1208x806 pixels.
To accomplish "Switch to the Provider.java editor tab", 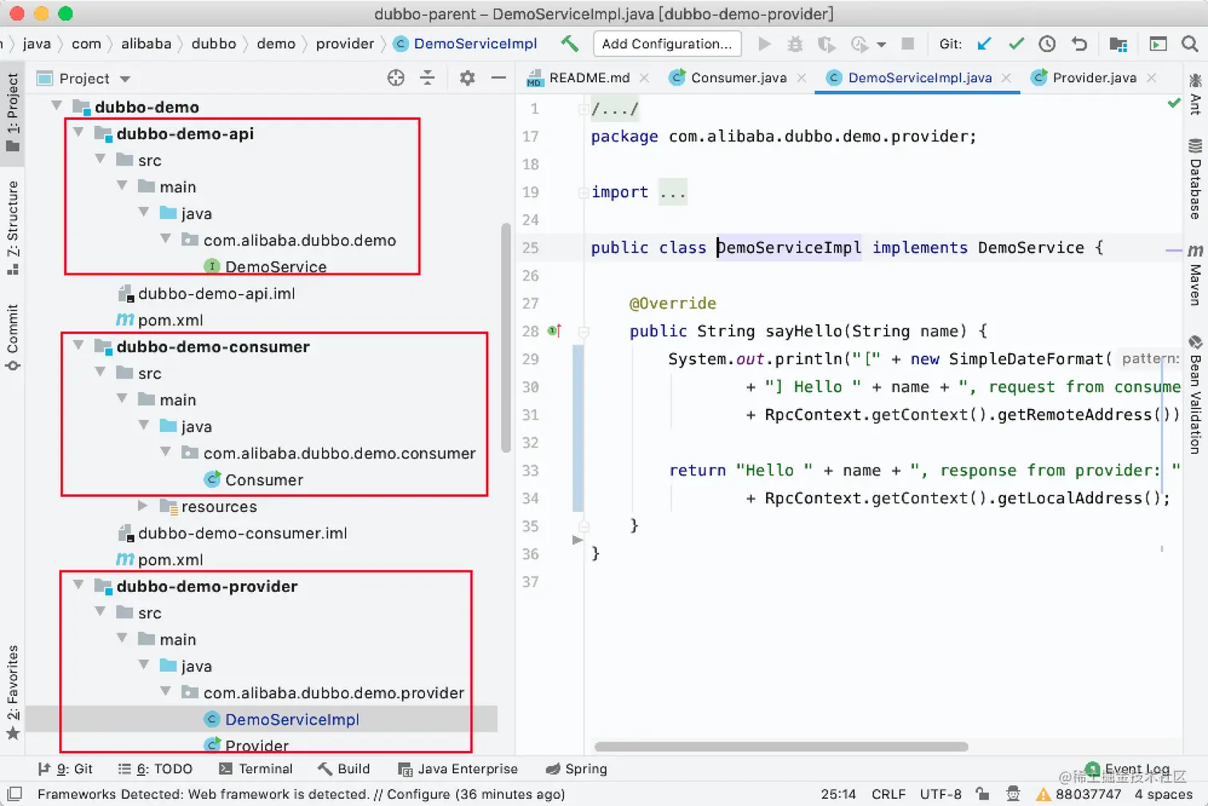I will click(1095, 77).
